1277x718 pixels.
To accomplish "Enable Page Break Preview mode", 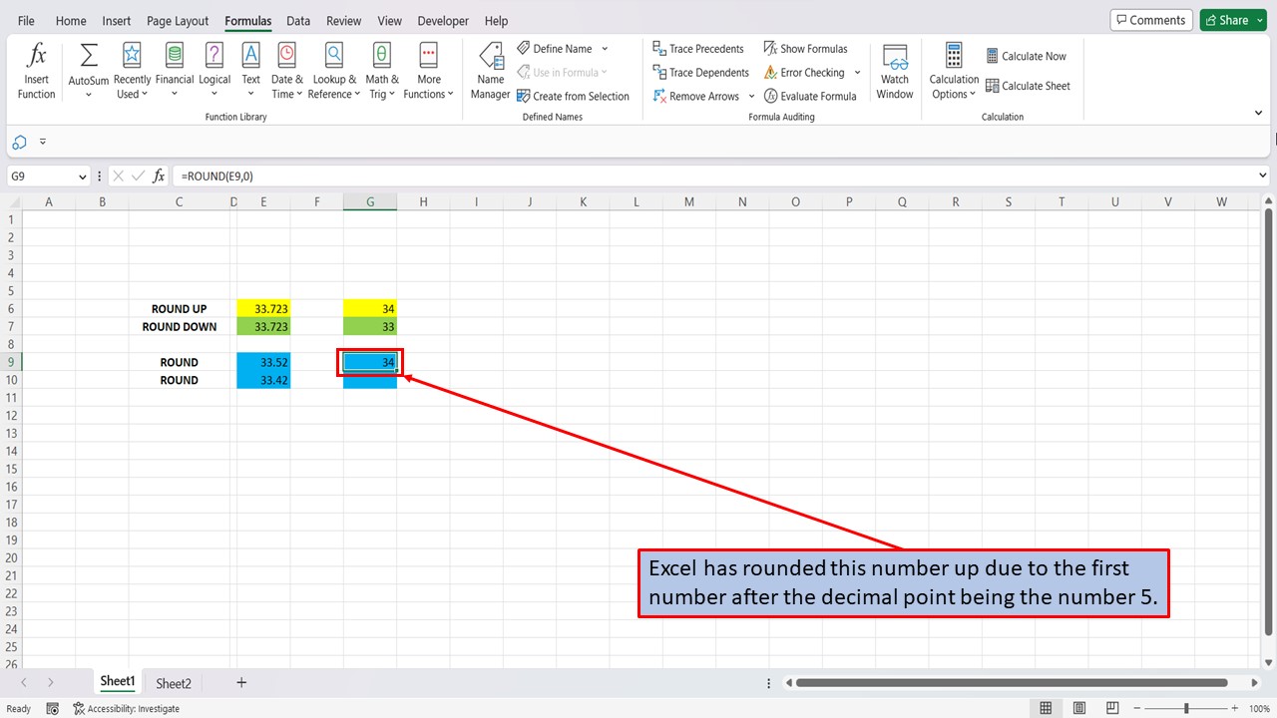I will (x=1111, y=707).
